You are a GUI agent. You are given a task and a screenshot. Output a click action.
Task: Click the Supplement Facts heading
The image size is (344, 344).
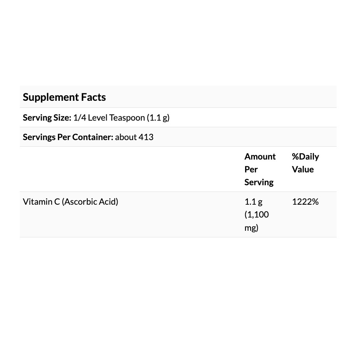64,97
